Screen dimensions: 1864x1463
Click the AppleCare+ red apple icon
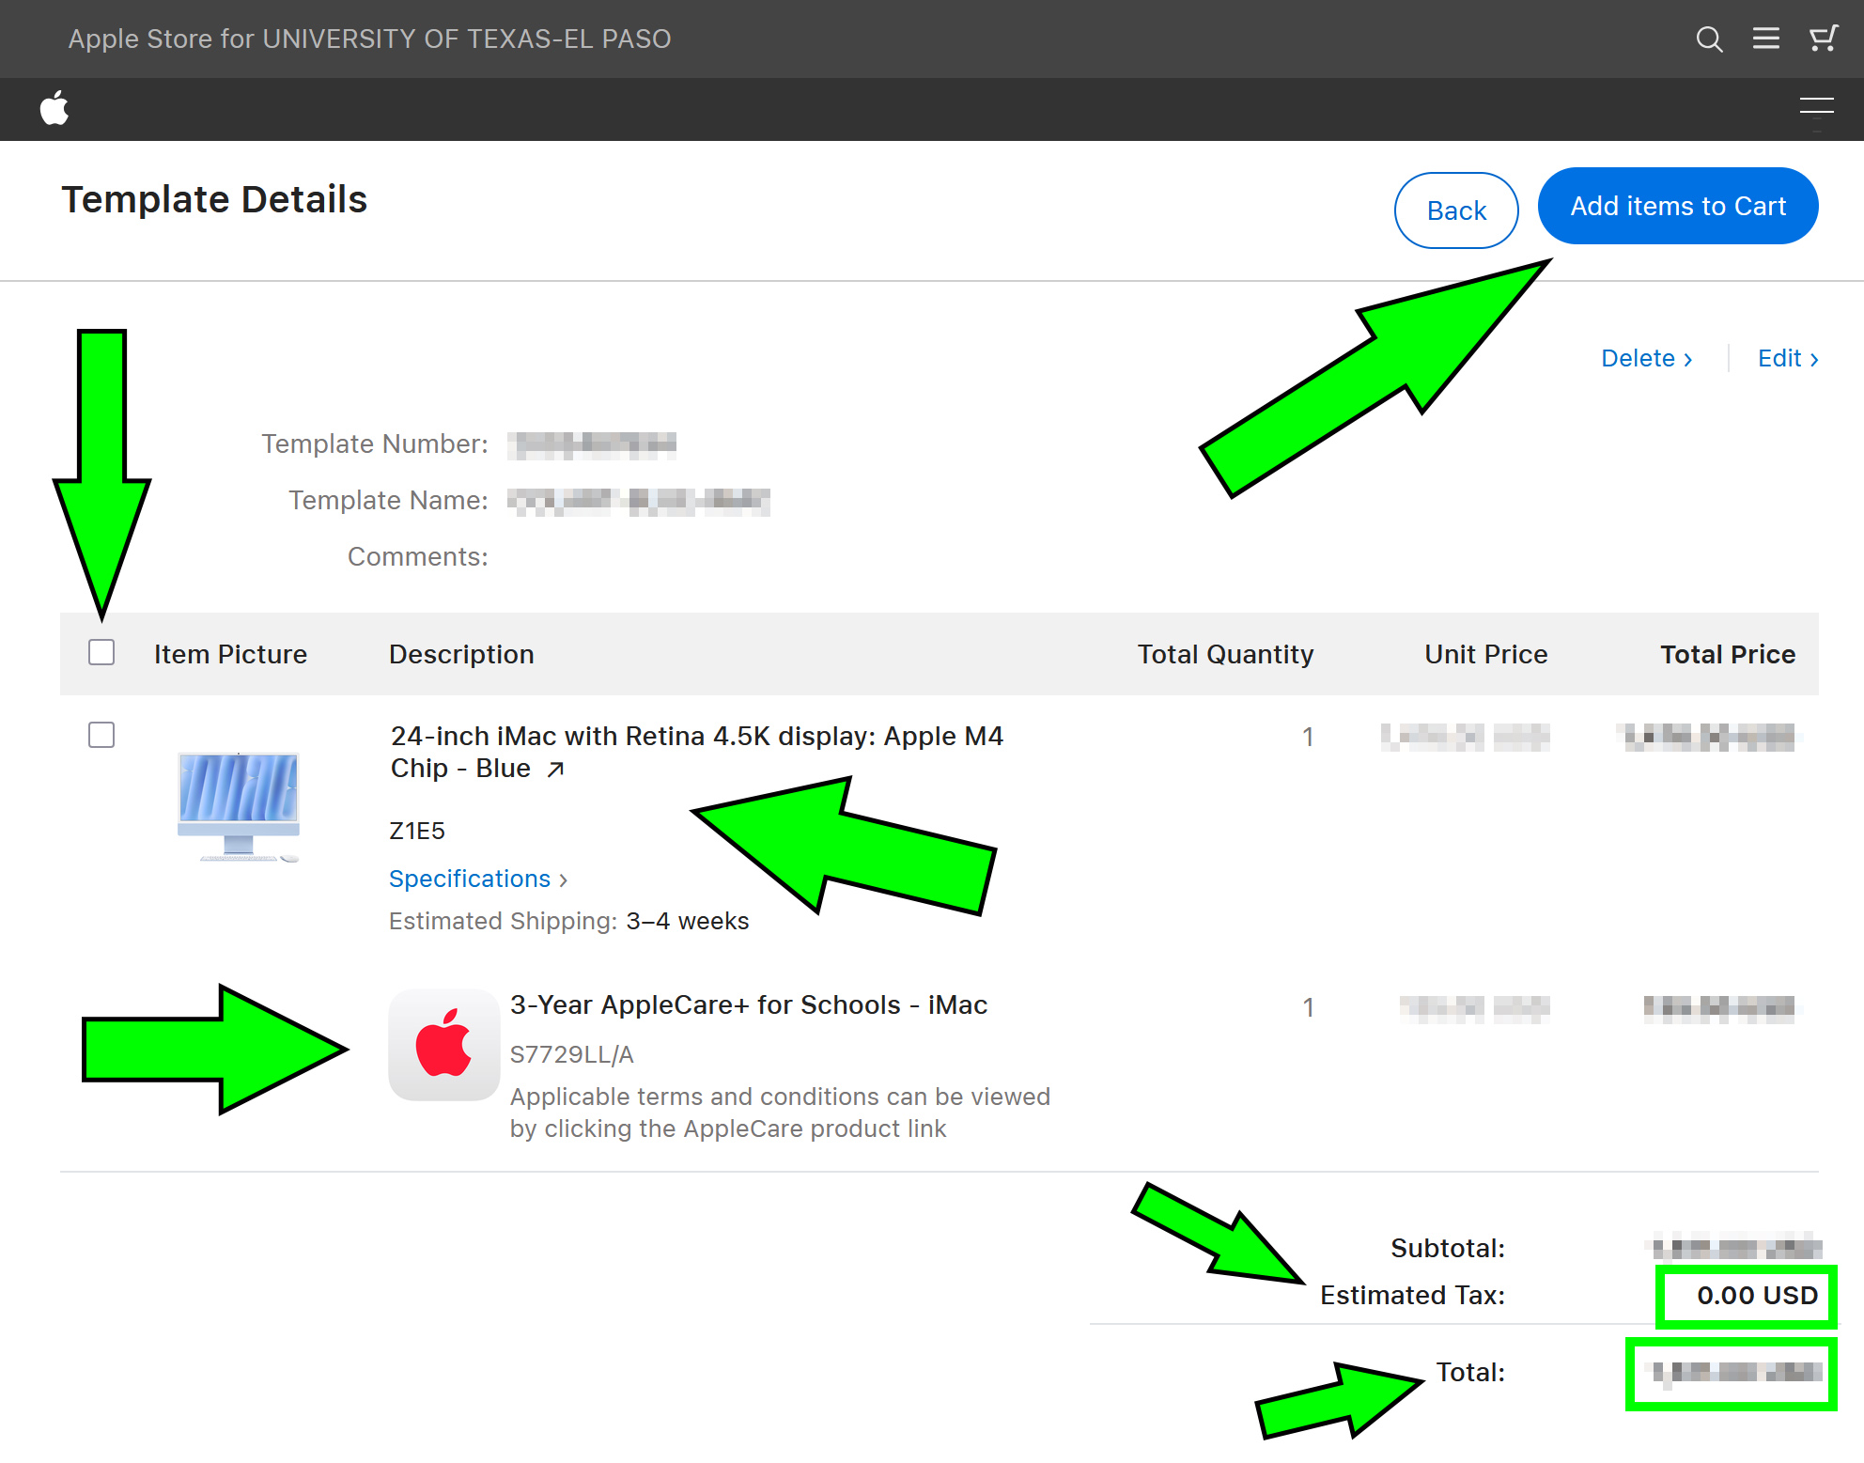click(x=444, y=1044)
